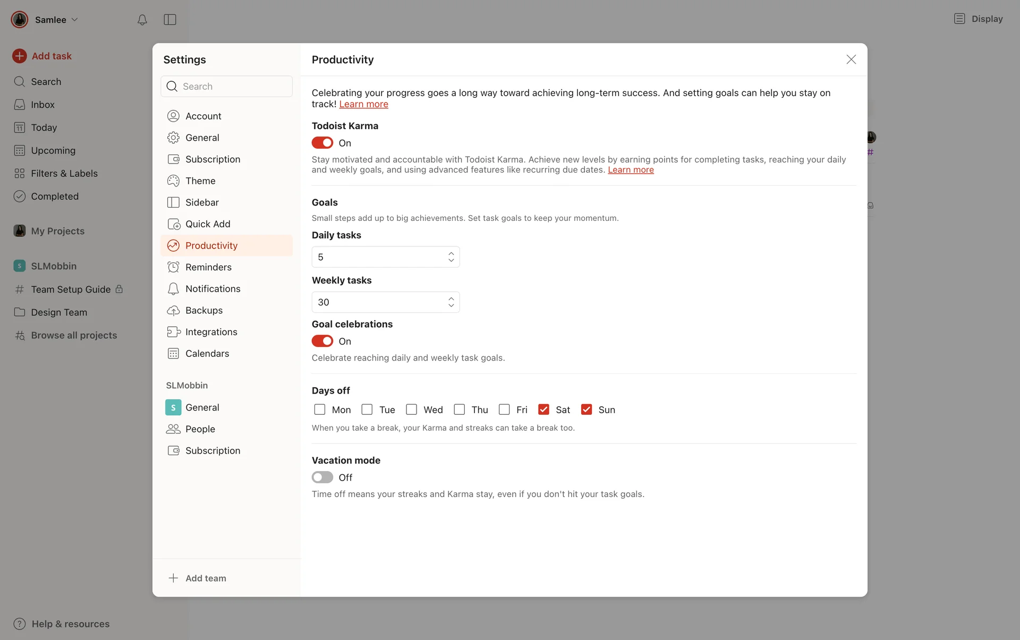Select the Quick Add settings section

pyautogui.click(x=207, y=224)
